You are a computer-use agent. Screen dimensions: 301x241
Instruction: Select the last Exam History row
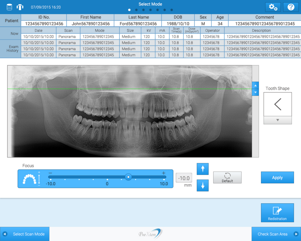pos(160,55)
